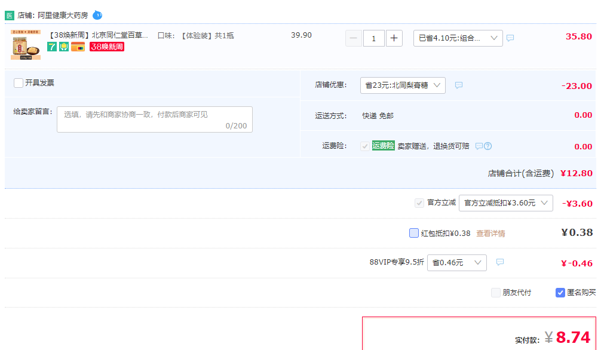The width and height of the screenshot is (601, 350).
Task: Open the 已省4.10元:组合 promotion dropdown
Action: 458,38
